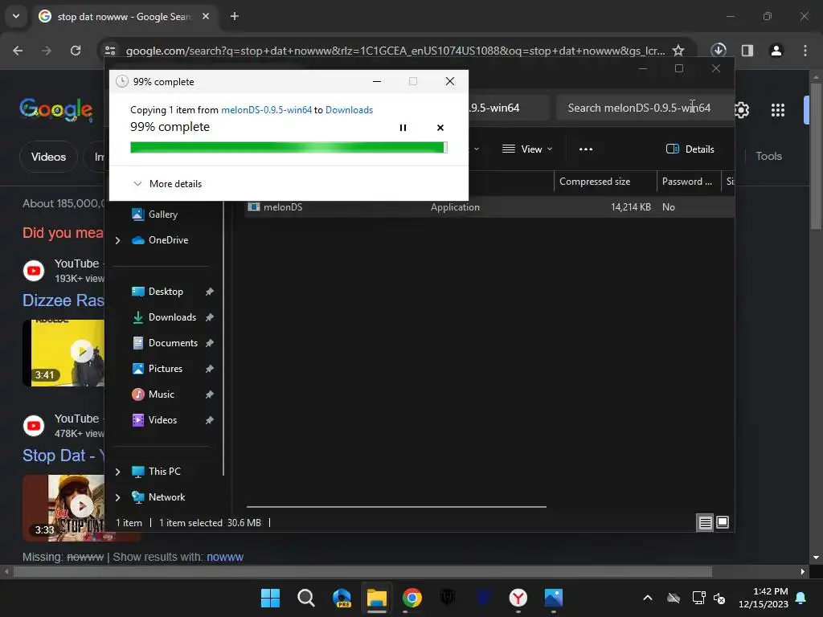
Task: Switch to large thumbnails view icon
Action: 723,522
